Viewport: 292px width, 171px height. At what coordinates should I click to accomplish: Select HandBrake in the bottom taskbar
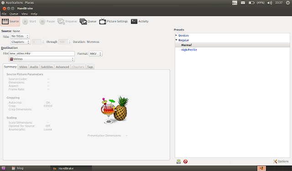click(71, 168)
